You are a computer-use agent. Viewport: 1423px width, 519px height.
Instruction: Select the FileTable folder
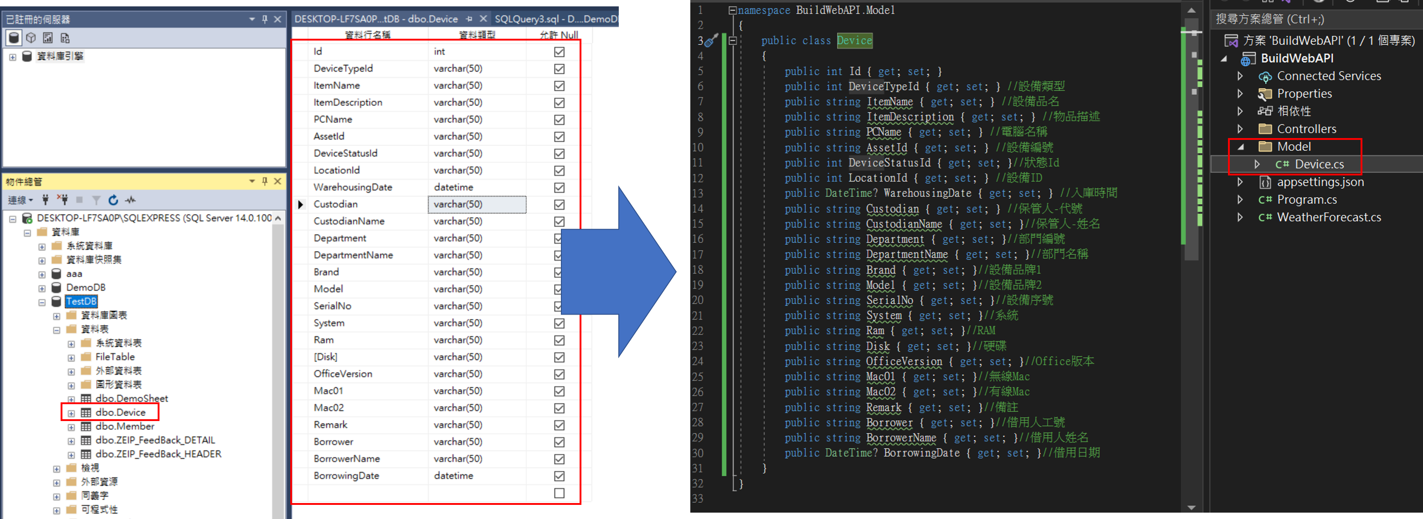115,357
